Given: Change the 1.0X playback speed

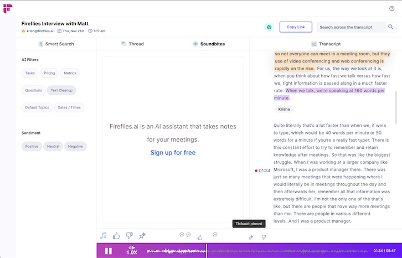Looking at the screenshot, I should coord(132,252).
